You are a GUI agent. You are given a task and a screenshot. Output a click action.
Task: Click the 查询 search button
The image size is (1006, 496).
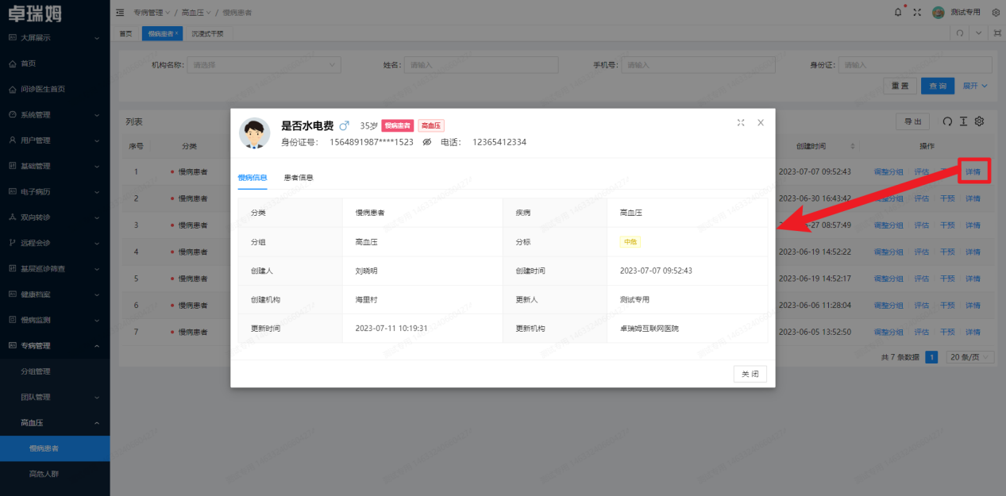938,86
